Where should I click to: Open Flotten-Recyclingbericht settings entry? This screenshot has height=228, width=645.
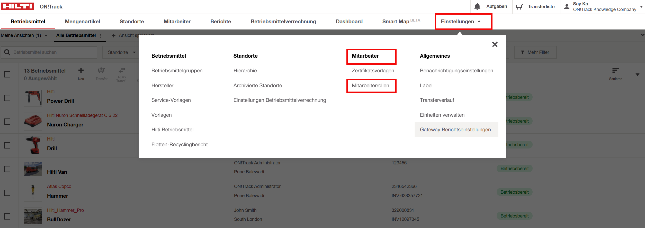(180, 145)
